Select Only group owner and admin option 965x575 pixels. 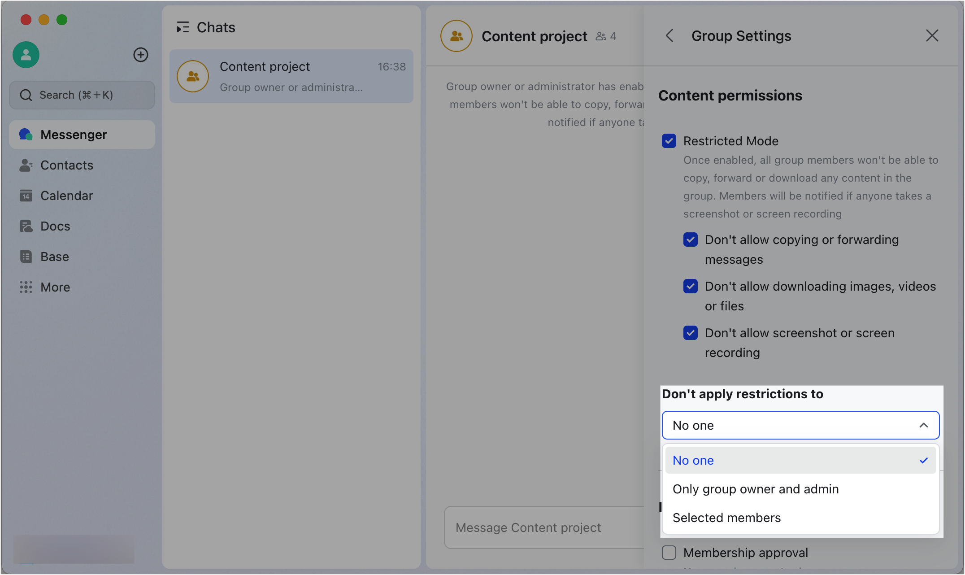click(x=756, y=489)
